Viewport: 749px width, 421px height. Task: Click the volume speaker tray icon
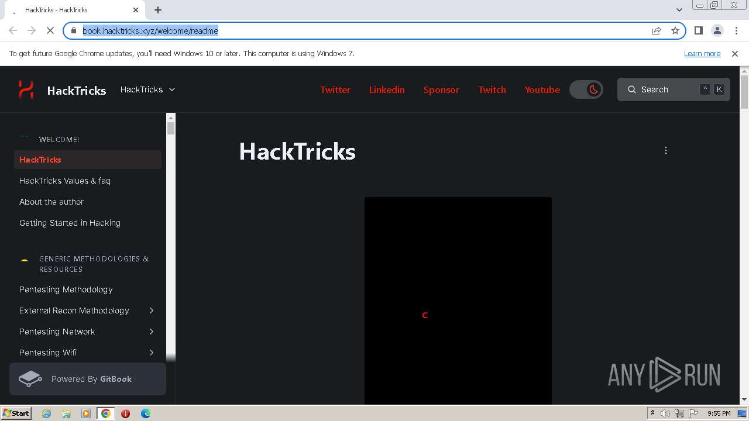coord(665,413)
